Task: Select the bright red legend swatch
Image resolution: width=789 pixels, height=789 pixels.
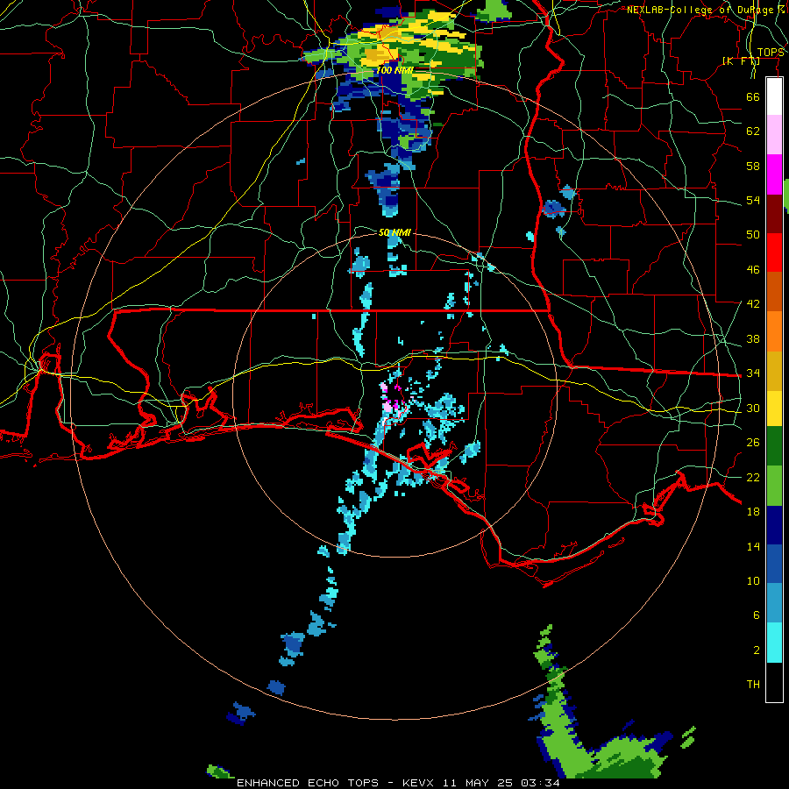Action: (x=774, y=252)
